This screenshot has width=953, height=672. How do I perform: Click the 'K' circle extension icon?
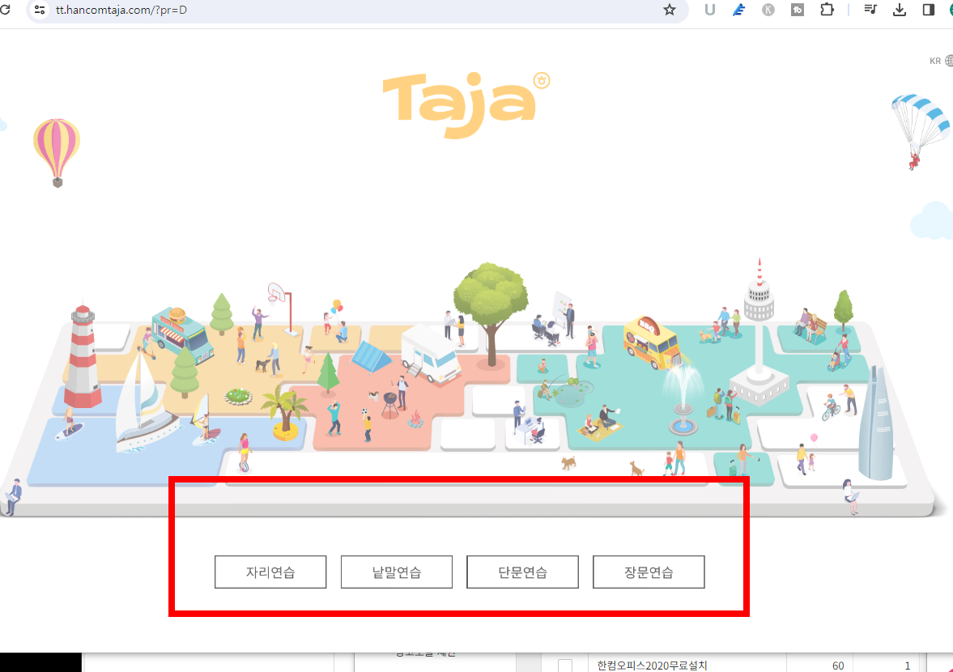pyautogui.click(x=768, y=11)
